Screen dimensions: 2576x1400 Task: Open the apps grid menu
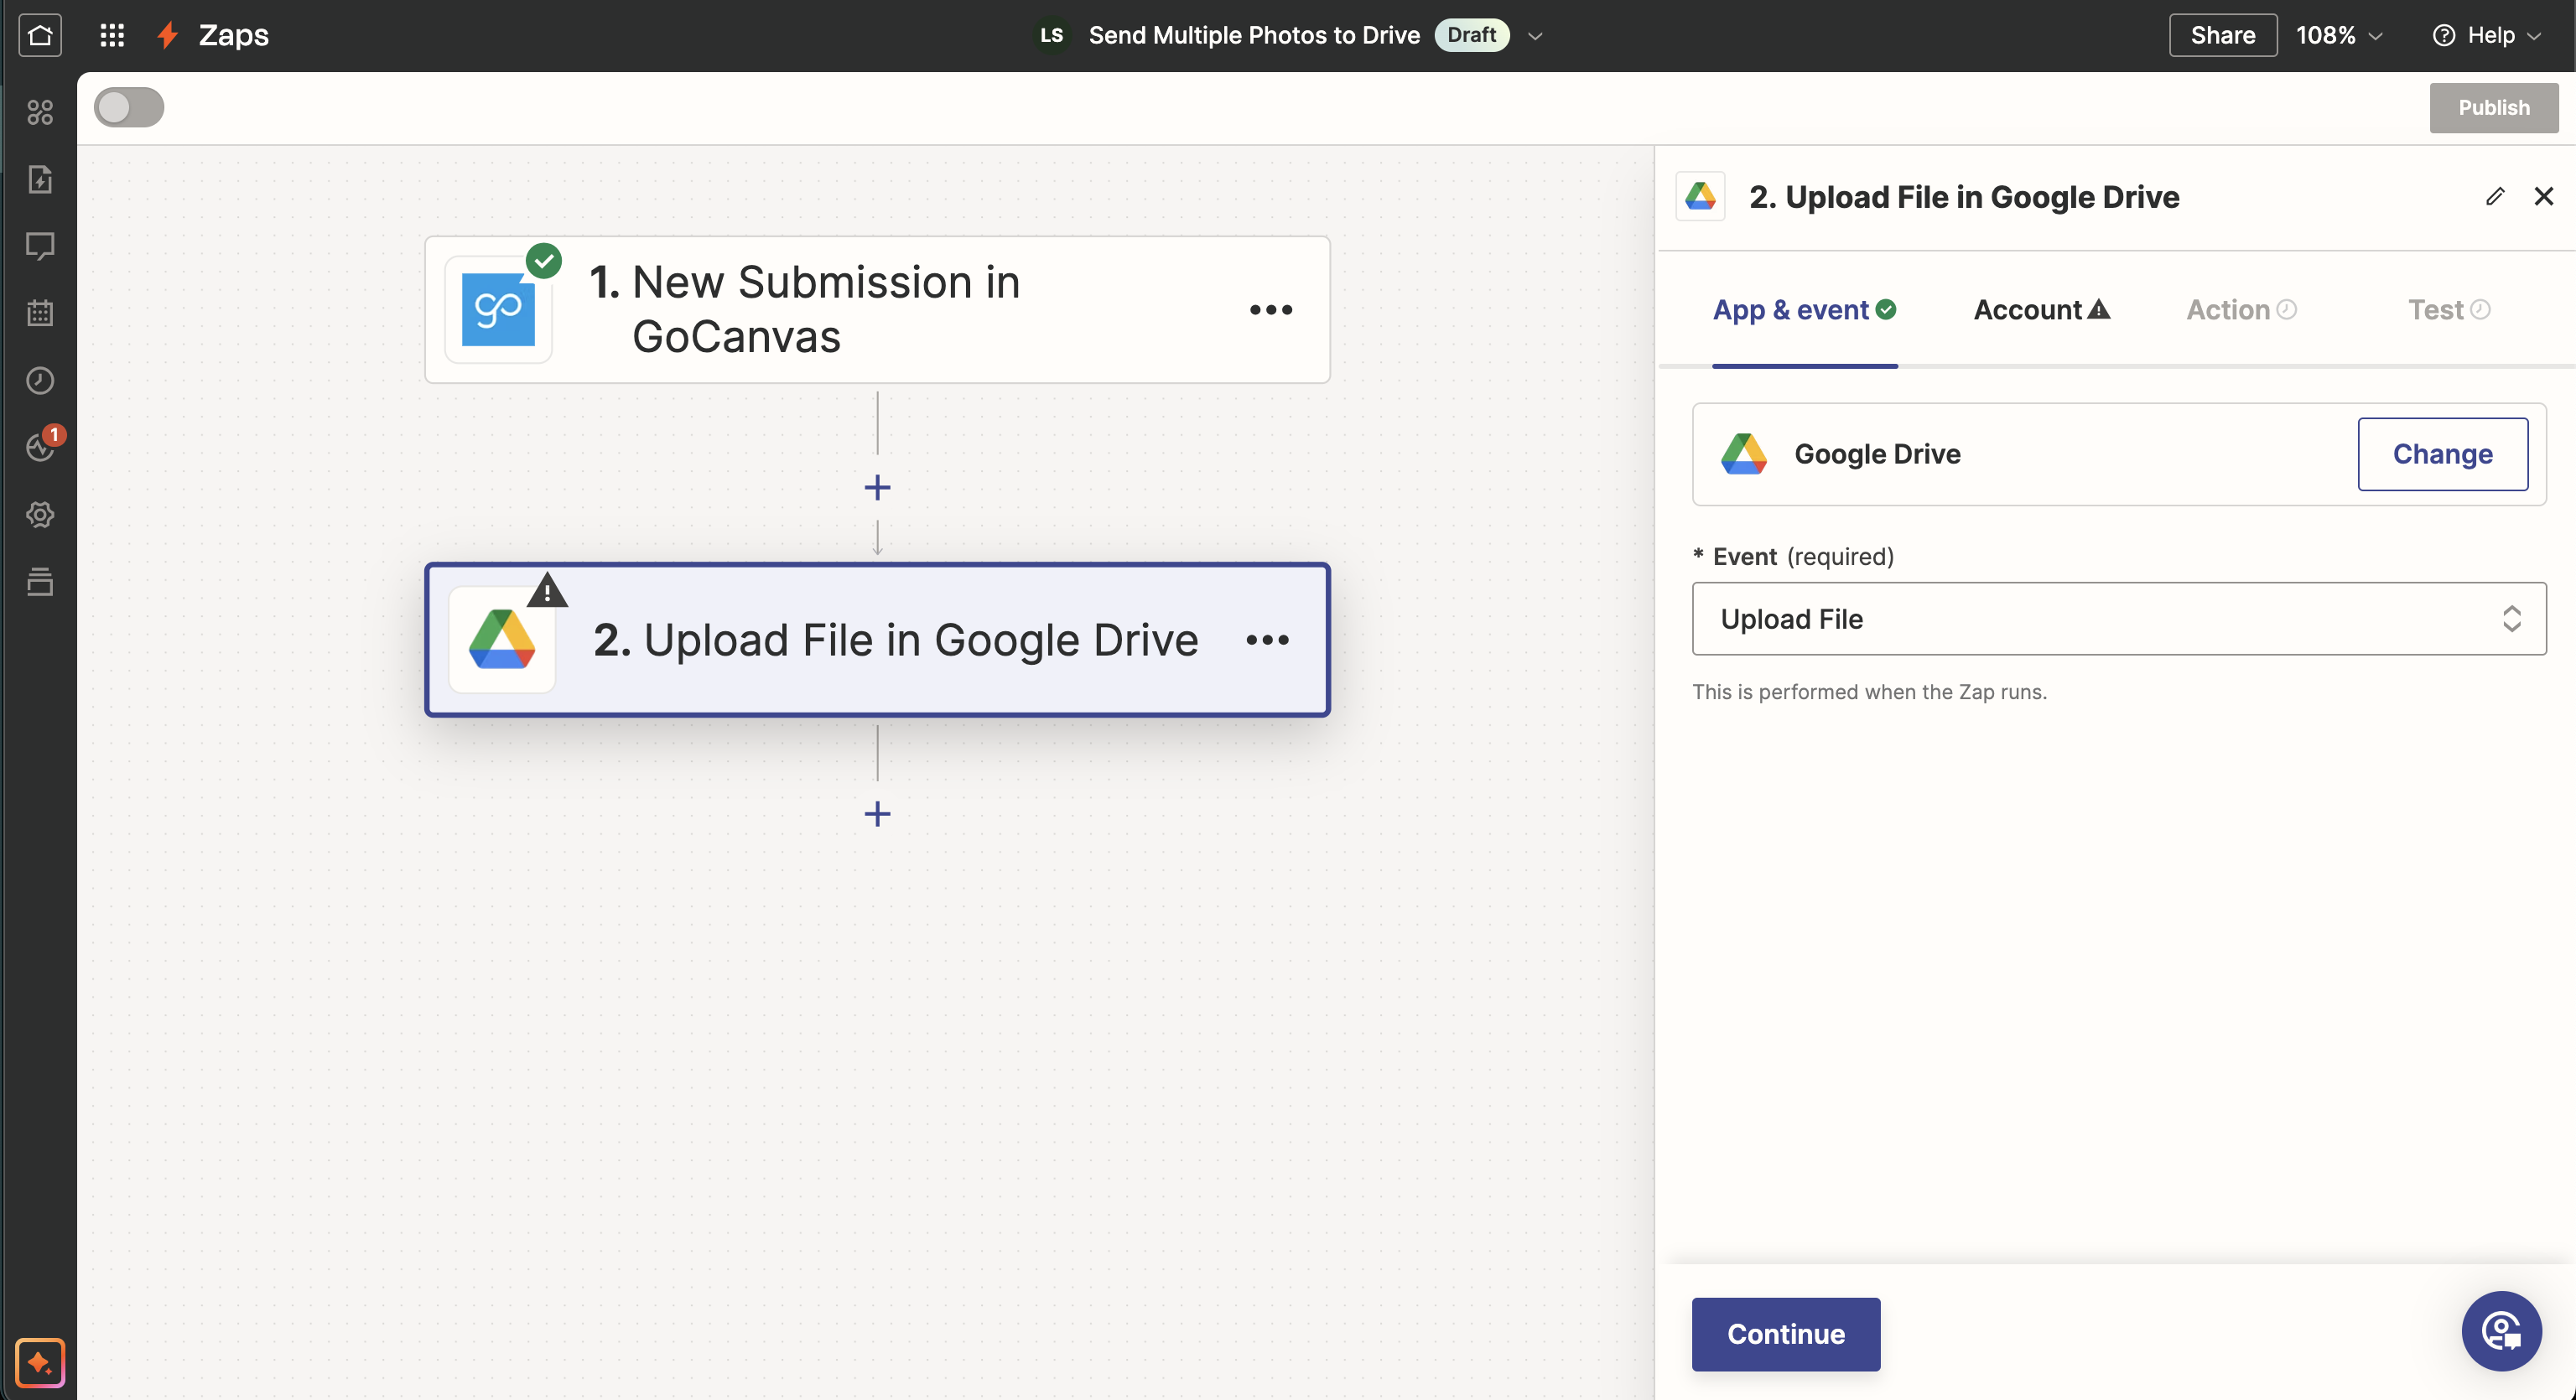[x=112, y=35]
